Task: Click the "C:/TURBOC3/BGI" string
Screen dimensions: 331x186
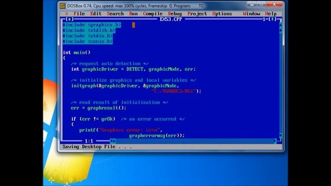Action: 174,91
